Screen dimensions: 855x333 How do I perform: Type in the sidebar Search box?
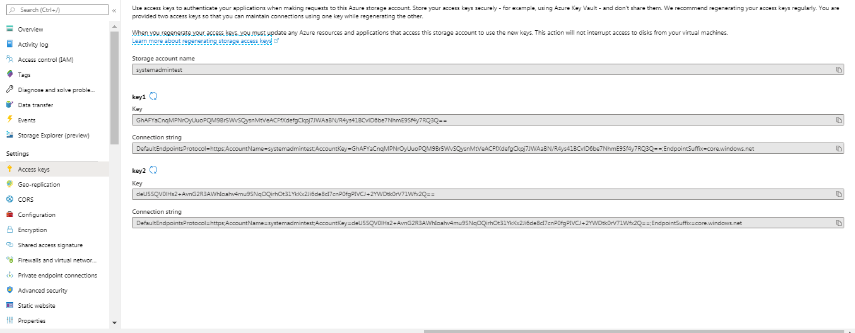[x=56, y=10]
